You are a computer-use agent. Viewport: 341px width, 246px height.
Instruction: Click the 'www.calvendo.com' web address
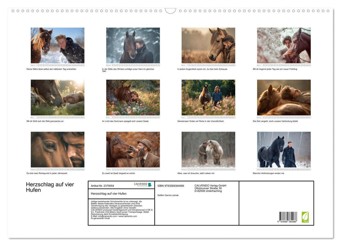[x=128, y=216]
